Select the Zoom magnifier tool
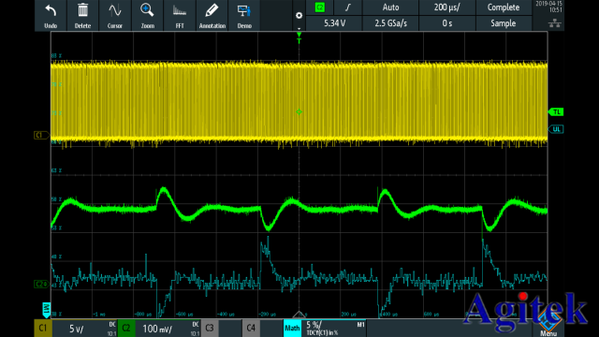This screenshot has width=599, height=337. (147, 15)
